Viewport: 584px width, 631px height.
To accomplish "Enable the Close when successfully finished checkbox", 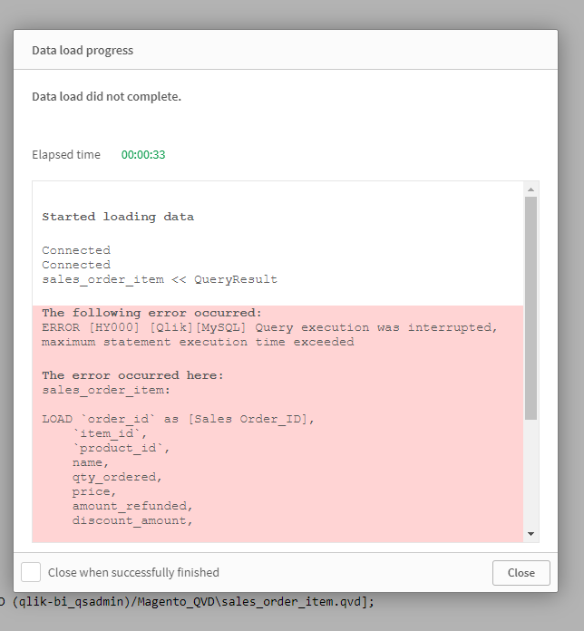I will click(31, 572).
